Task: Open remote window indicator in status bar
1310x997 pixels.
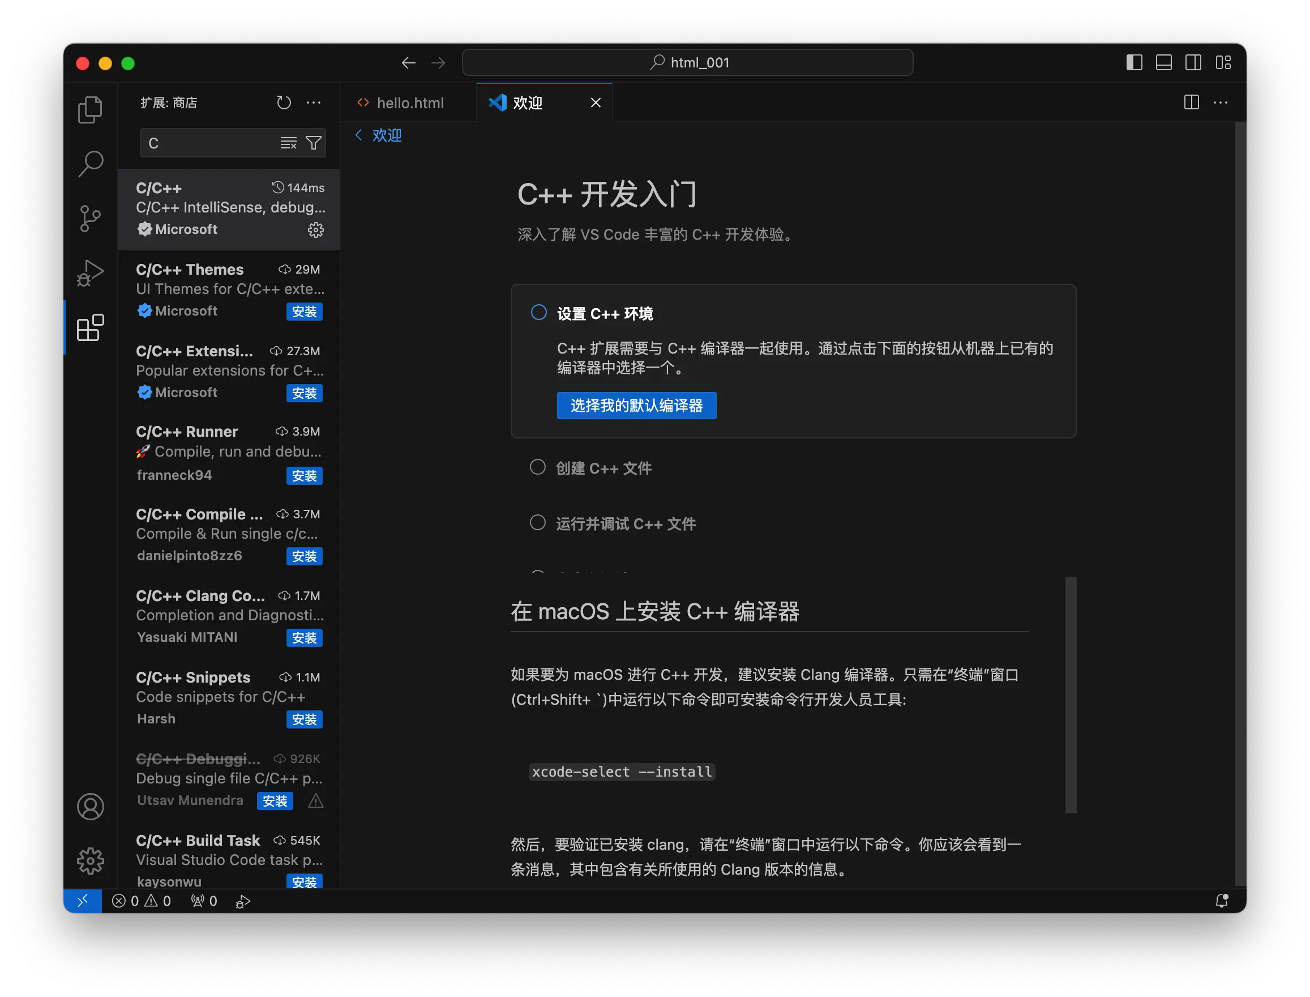Action: (x=83, y=900)
